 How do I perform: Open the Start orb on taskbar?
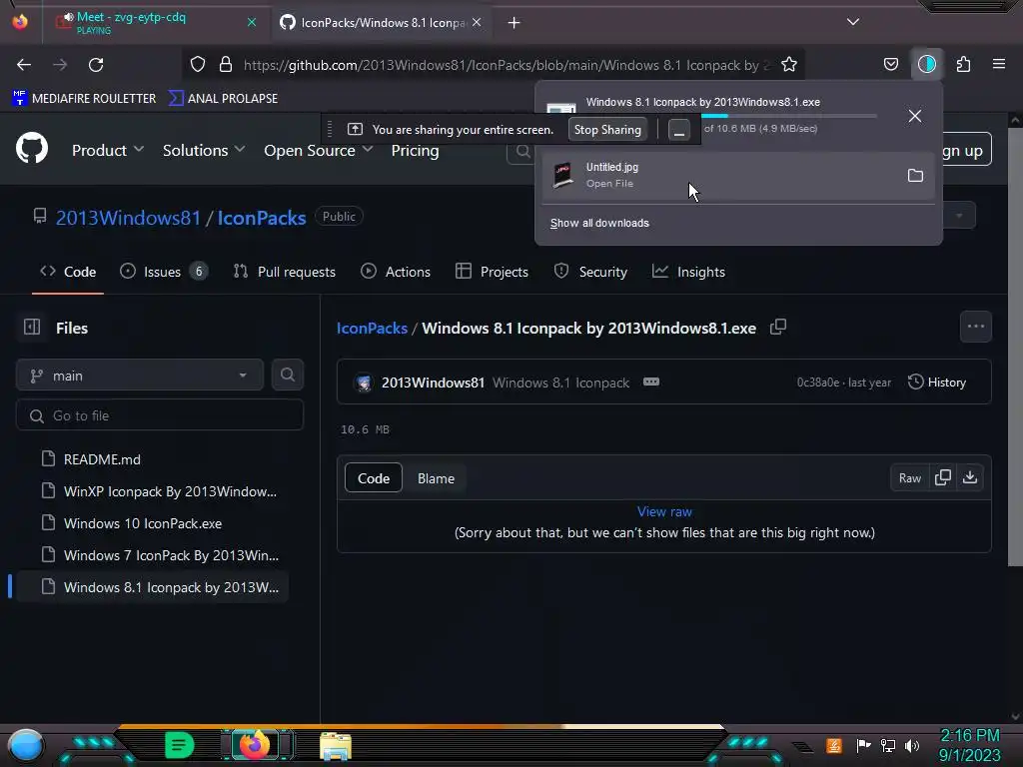[25, 745]
